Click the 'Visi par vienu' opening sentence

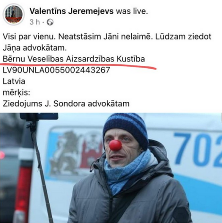click(x=29, y=36)
